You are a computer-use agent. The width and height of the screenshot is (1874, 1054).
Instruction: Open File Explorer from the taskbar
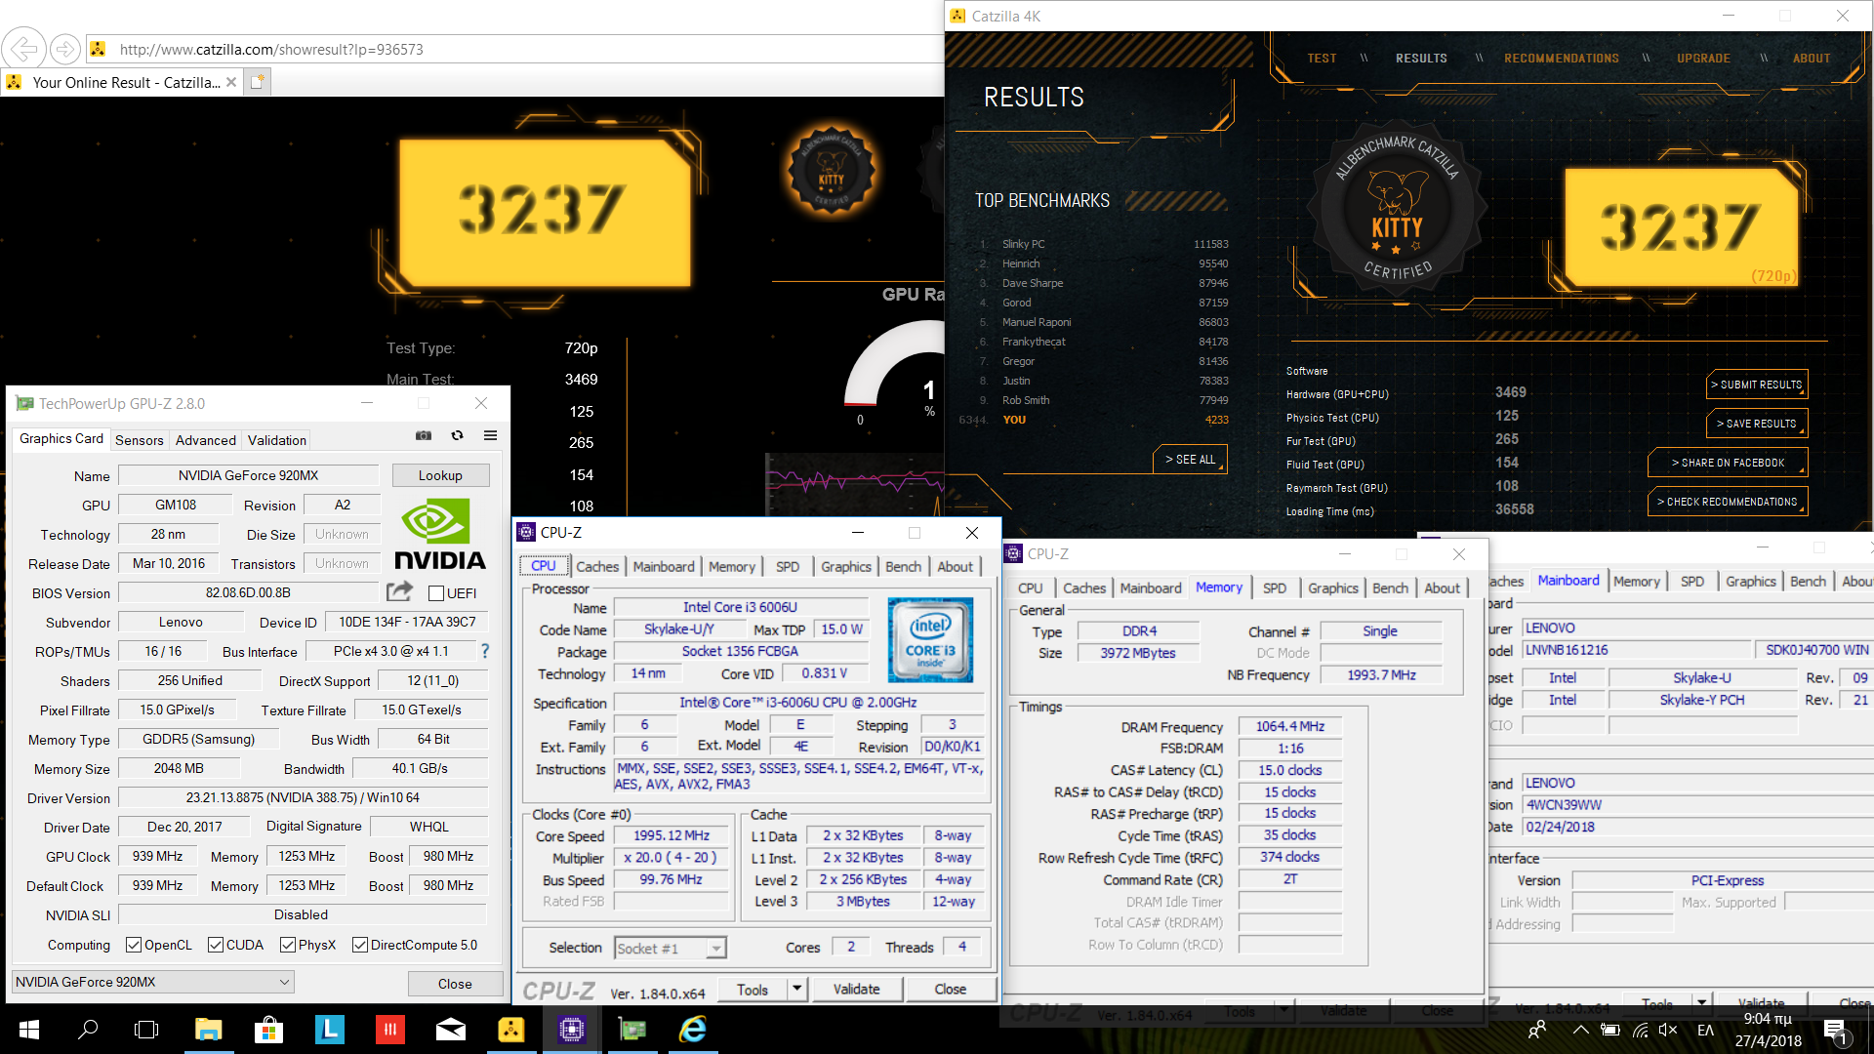(208, 1029)
